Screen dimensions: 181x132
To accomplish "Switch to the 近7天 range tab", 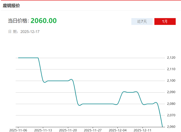I will [142, 22].
